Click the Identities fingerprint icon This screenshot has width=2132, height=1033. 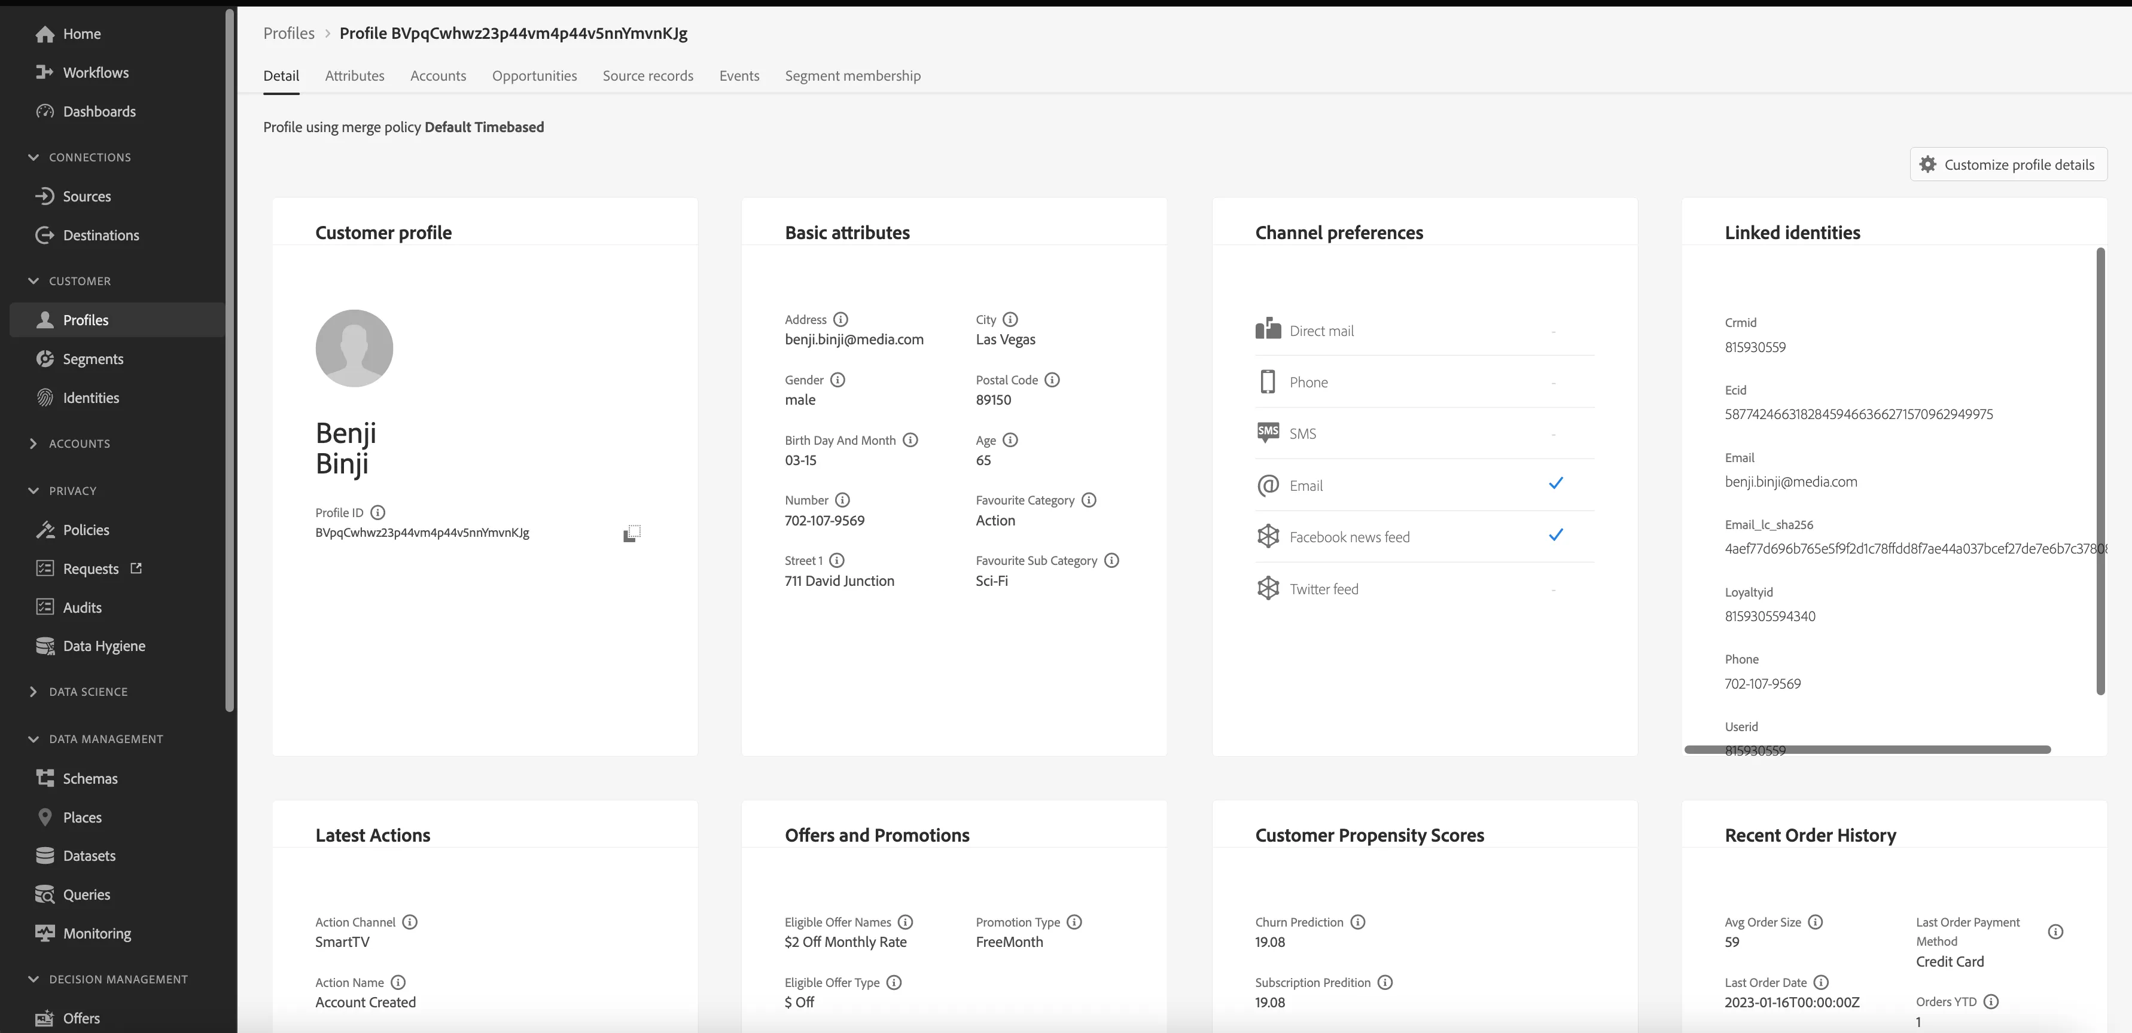point(45,397)
